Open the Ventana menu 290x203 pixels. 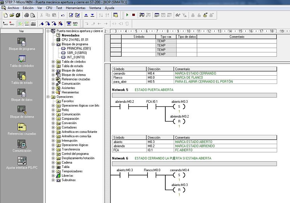[x=95, y=8]
